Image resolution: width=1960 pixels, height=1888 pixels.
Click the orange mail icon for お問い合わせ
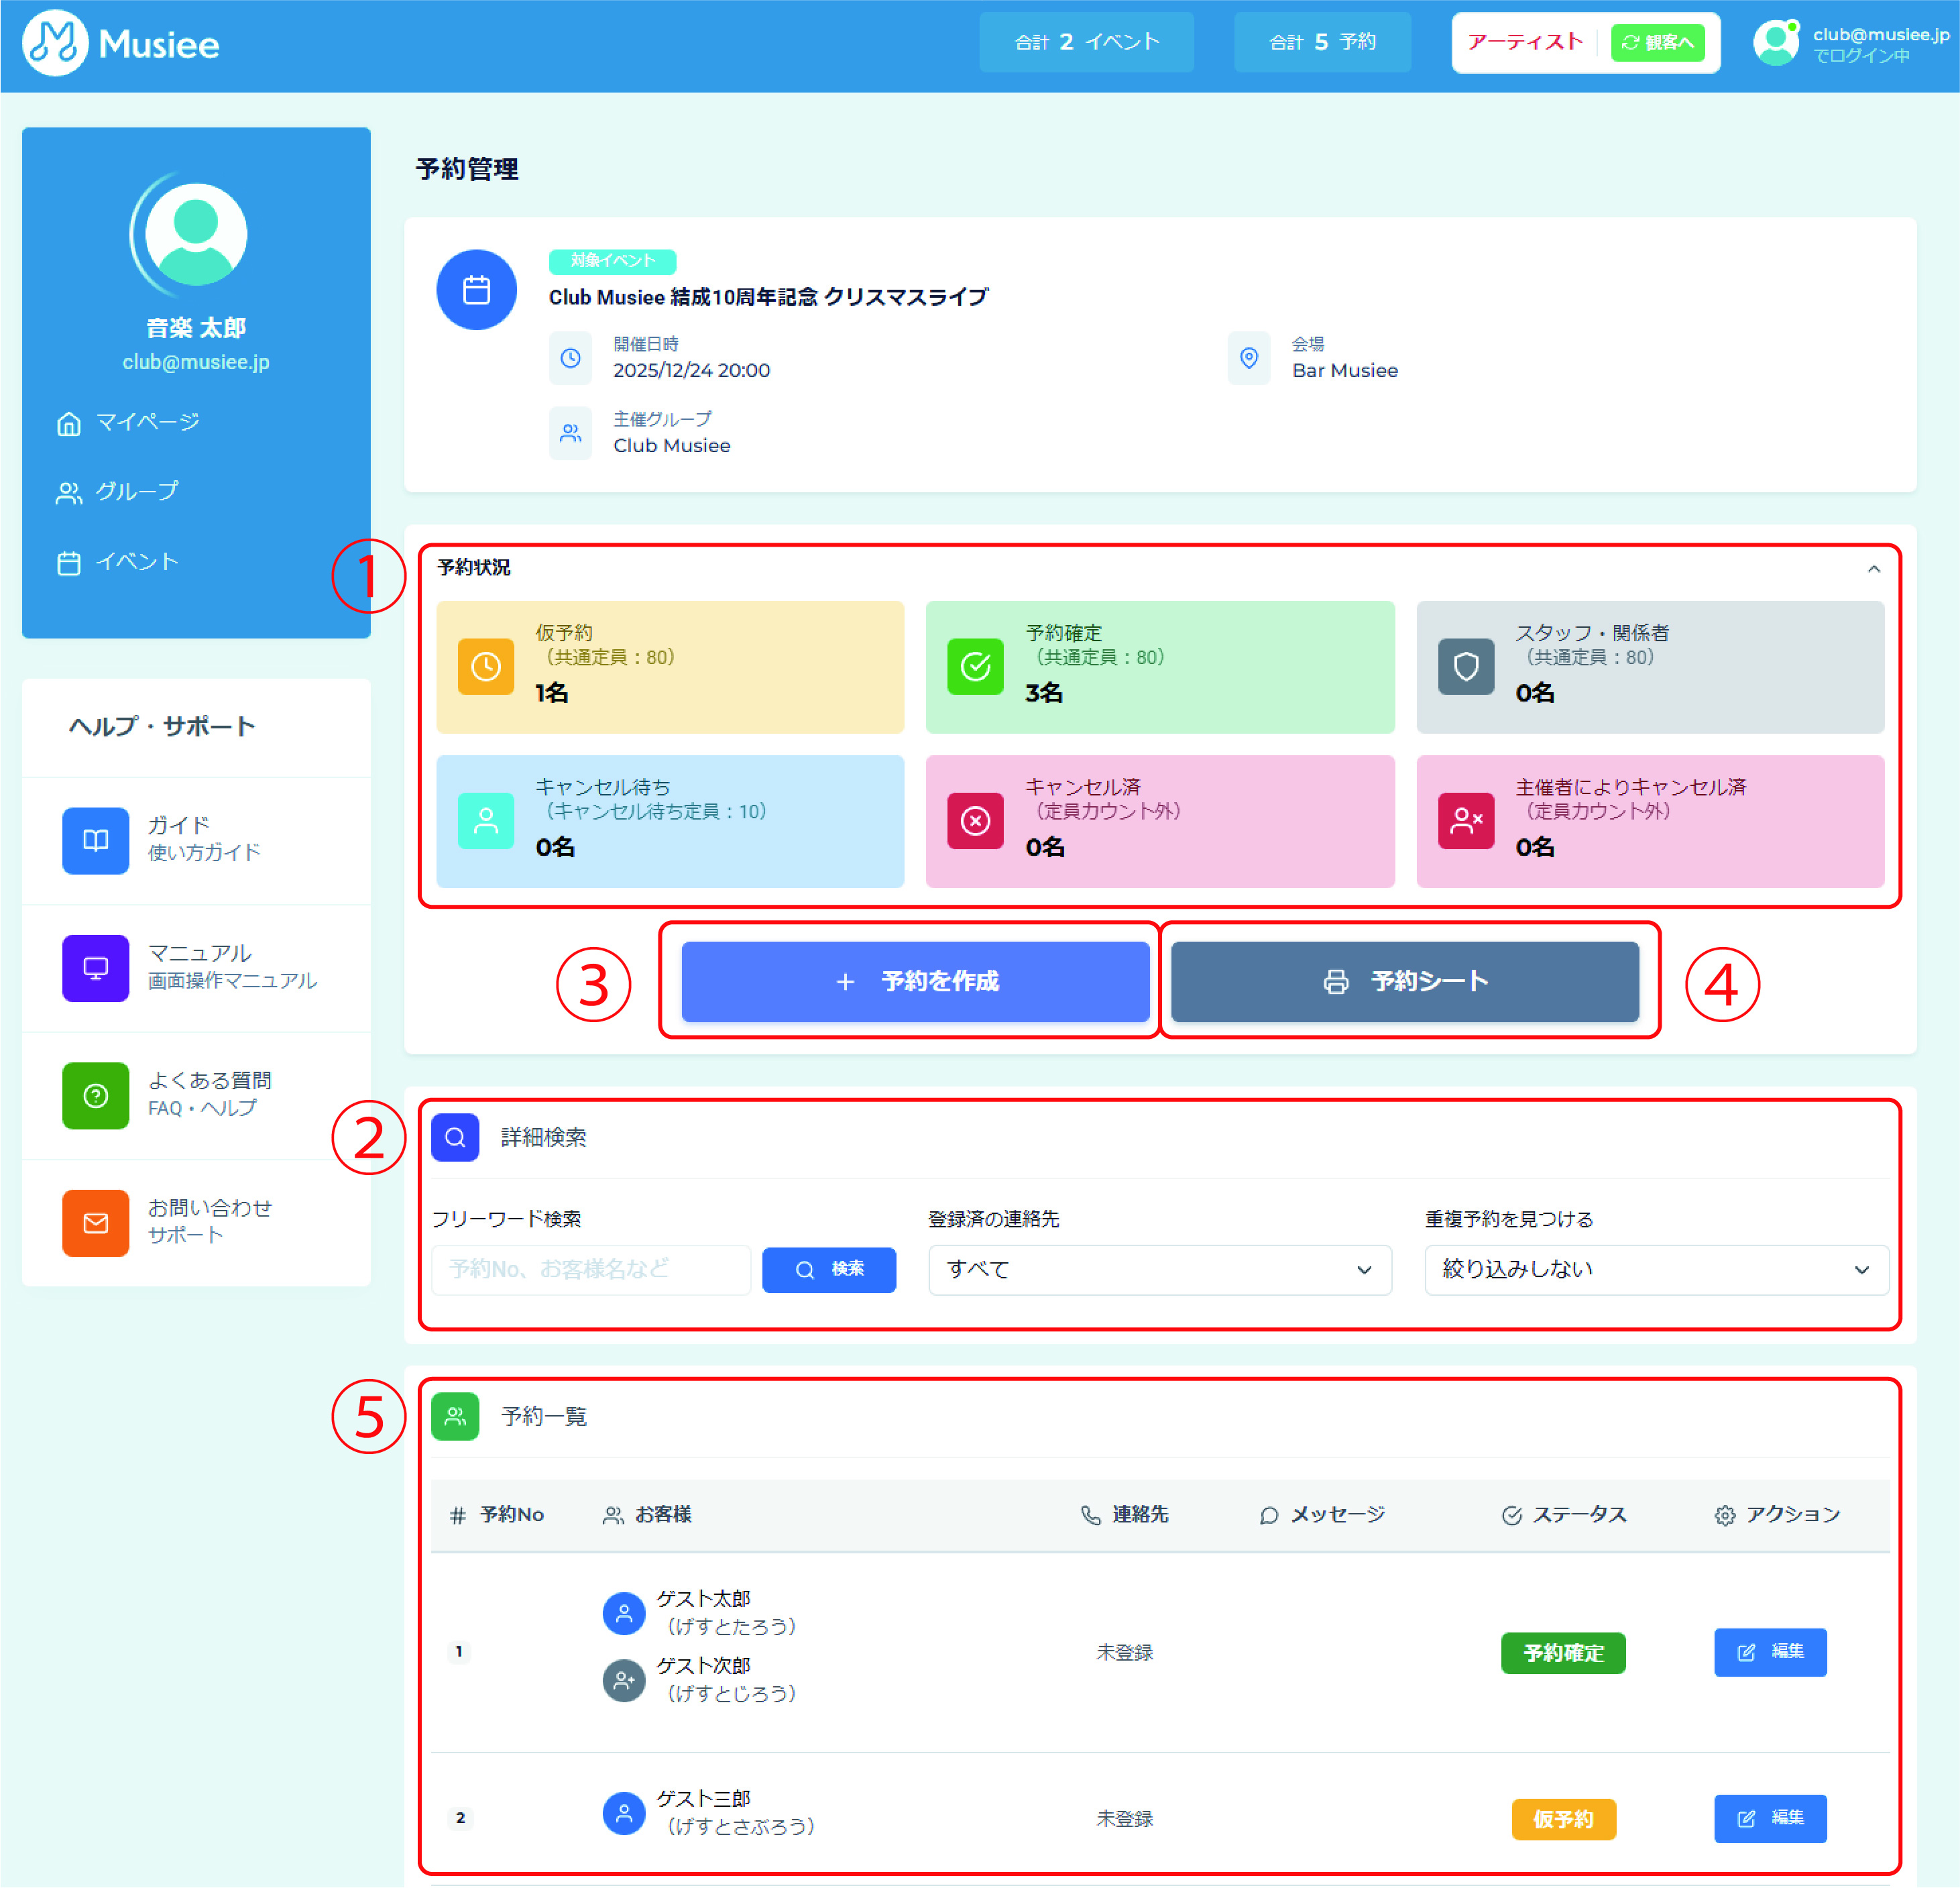[95, 1222]
